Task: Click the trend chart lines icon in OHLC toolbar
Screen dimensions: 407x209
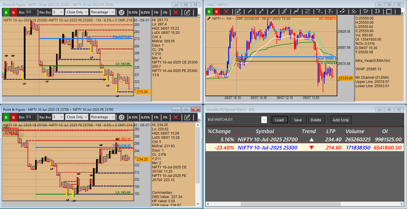Action: 308,12
